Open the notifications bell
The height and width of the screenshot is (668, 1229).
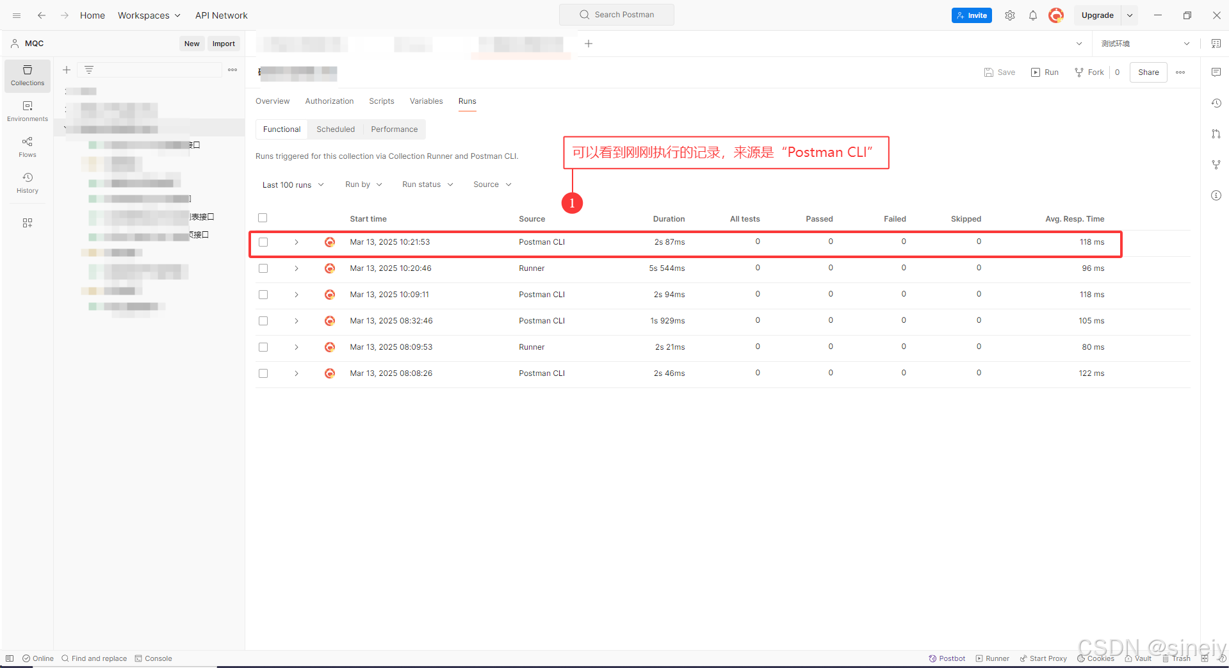coord(1033,15)
